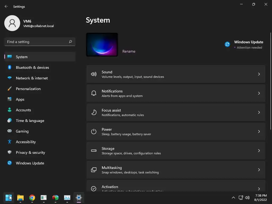Click the Storage drive icon
The height and width of the screenshot is (204, 272).
94,151
